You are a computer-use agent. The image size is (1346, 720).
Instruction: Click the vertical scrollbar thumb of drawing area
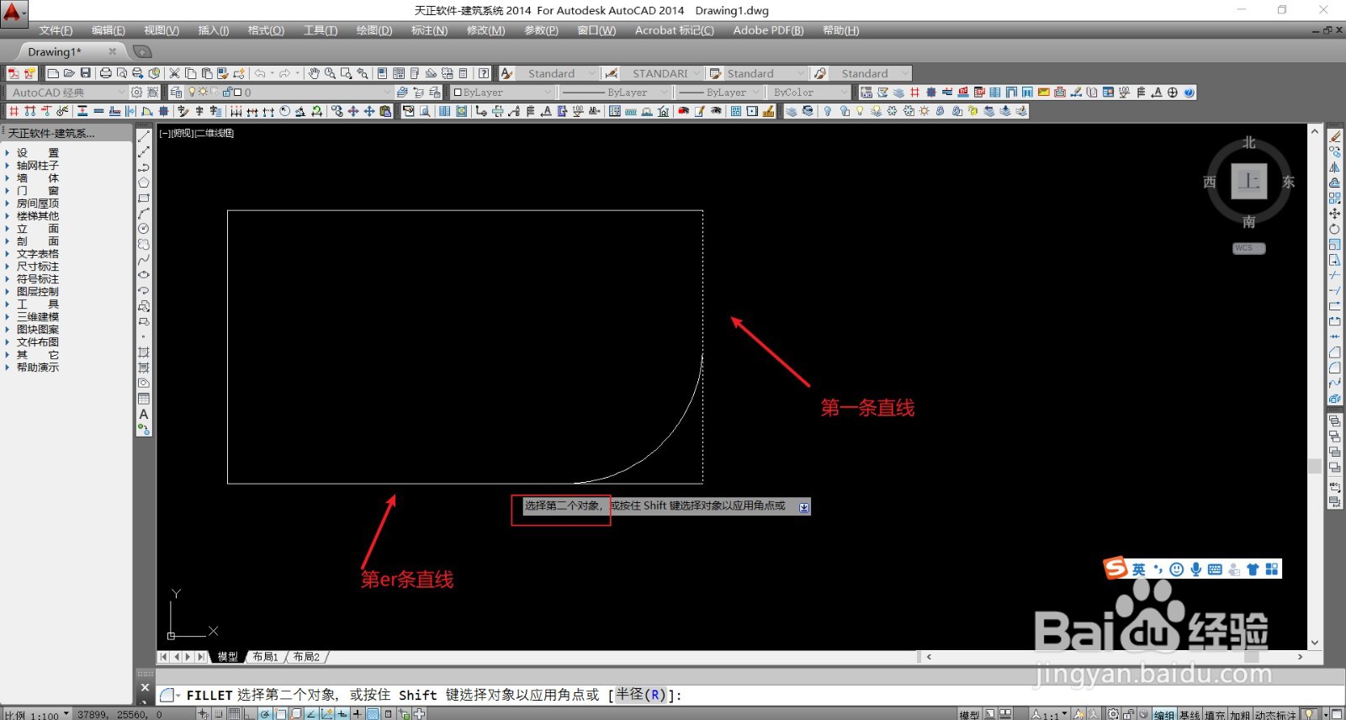coord(1314,467)
